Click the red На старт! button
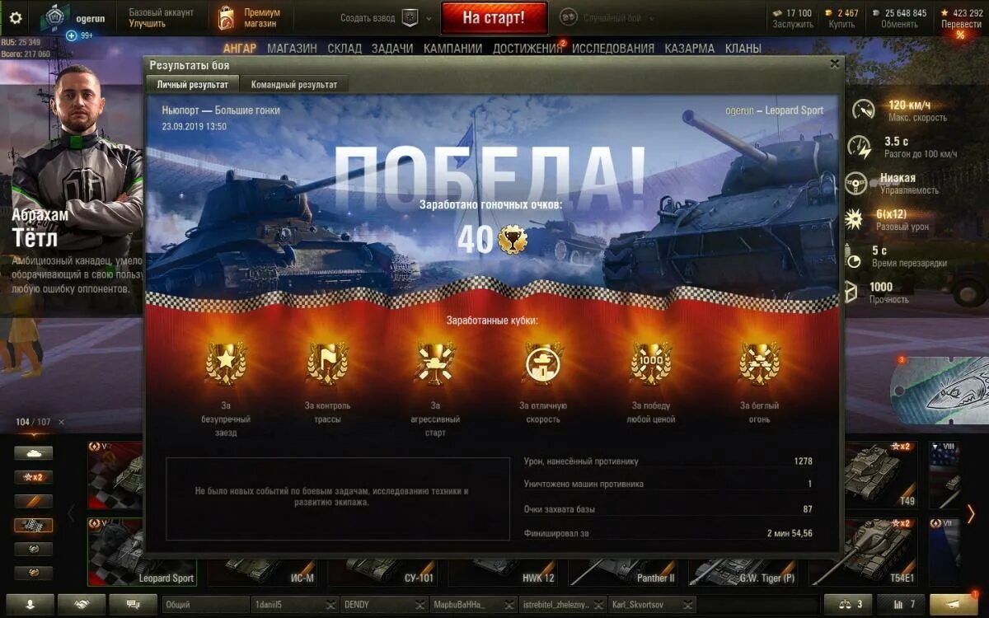 (494, 17)
